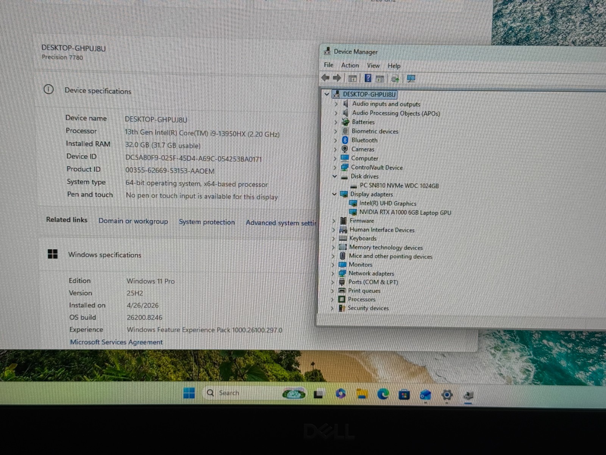Click the Update device driver toolbar icon
Image resolution: width=606 pixels, height=455 pixels.
(395, 79)
